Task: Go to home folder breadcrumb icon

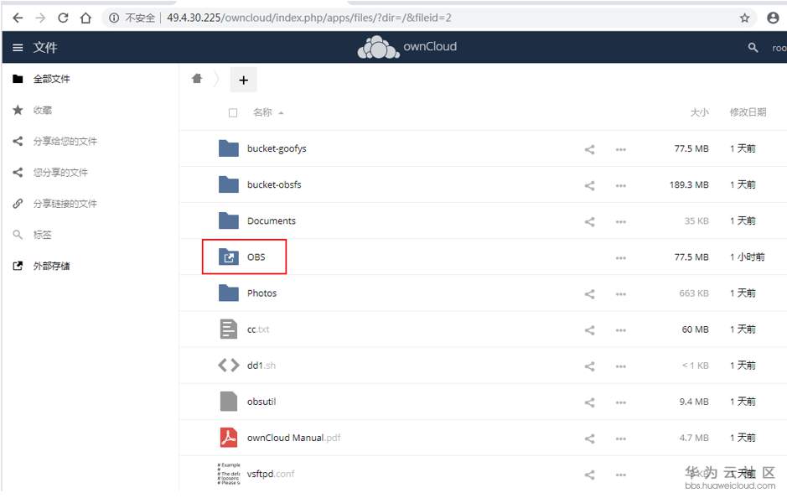Action: [x=197, y=78]
